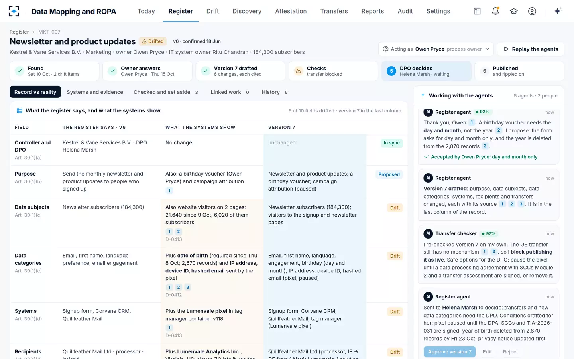This screenshot has height=359, width=574.
Task: Open the Audit tab
Action: pyautogui.click(x=405, y=11)
